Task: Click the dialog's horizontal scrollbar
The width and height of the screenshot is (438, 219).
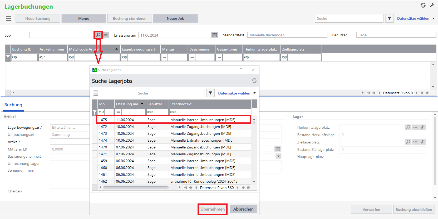Action: tap(136, 188)
